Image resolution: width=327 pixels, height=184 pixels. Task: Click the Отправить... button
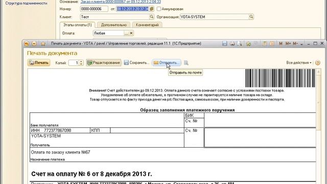tap(167, 62)
